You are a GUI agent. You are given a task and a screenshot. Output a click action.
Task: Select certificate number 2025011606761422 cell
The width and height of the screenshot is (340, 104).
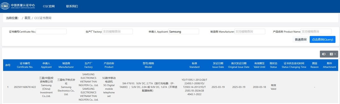25,87
